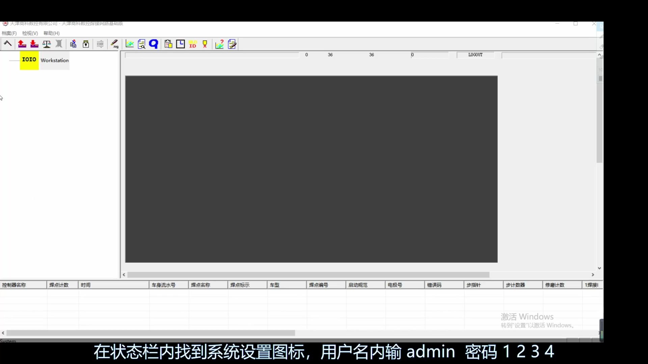
Task: Open the clock schedule icon
Action: (x=181, y=44)
